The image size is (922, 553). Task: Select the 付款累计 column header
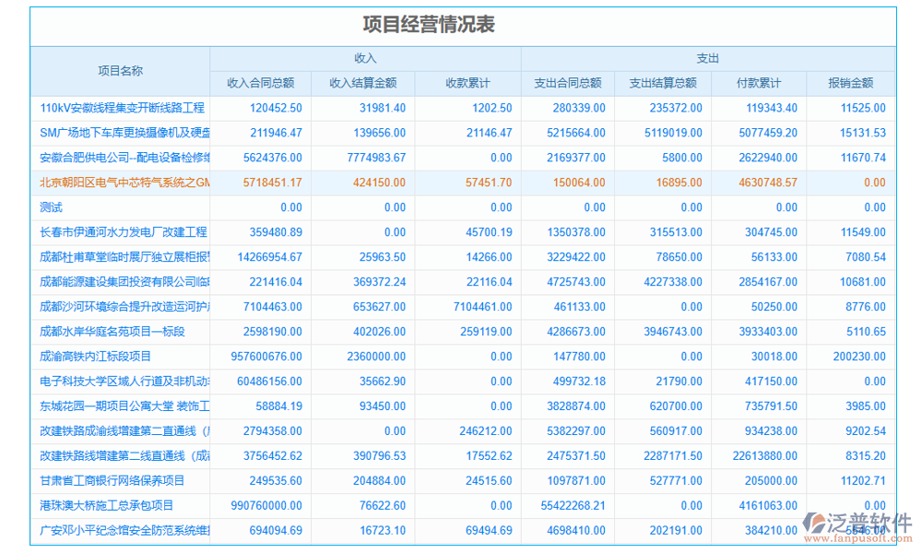757,83
